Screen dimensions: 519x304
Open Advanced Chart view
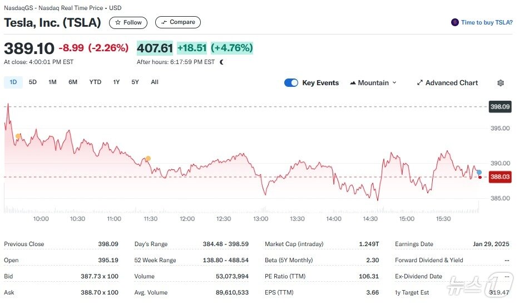coord(447,83)
